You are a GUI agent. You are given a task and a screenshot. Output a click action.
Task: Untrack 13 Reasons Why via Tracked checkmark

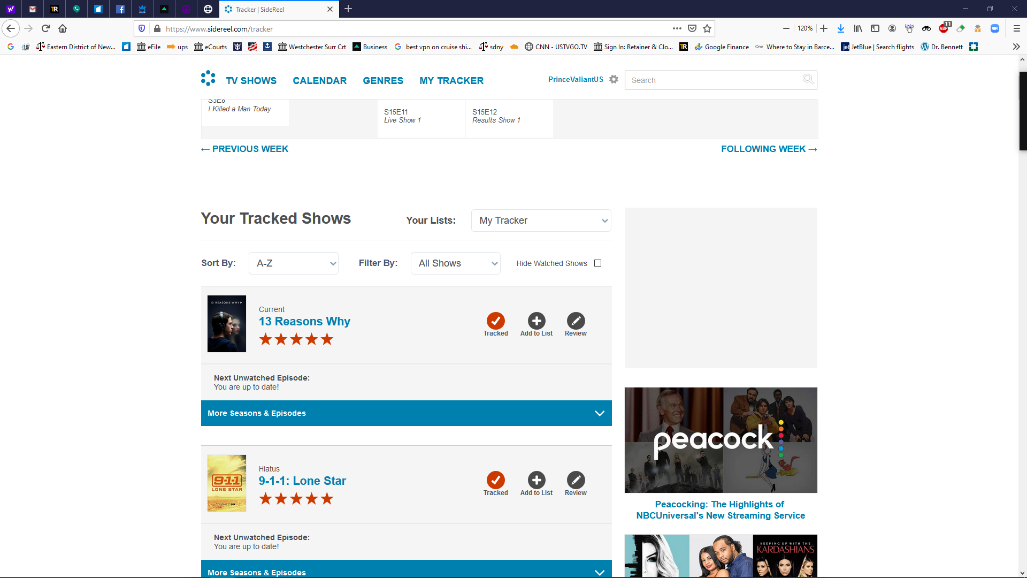click(496, 321)
